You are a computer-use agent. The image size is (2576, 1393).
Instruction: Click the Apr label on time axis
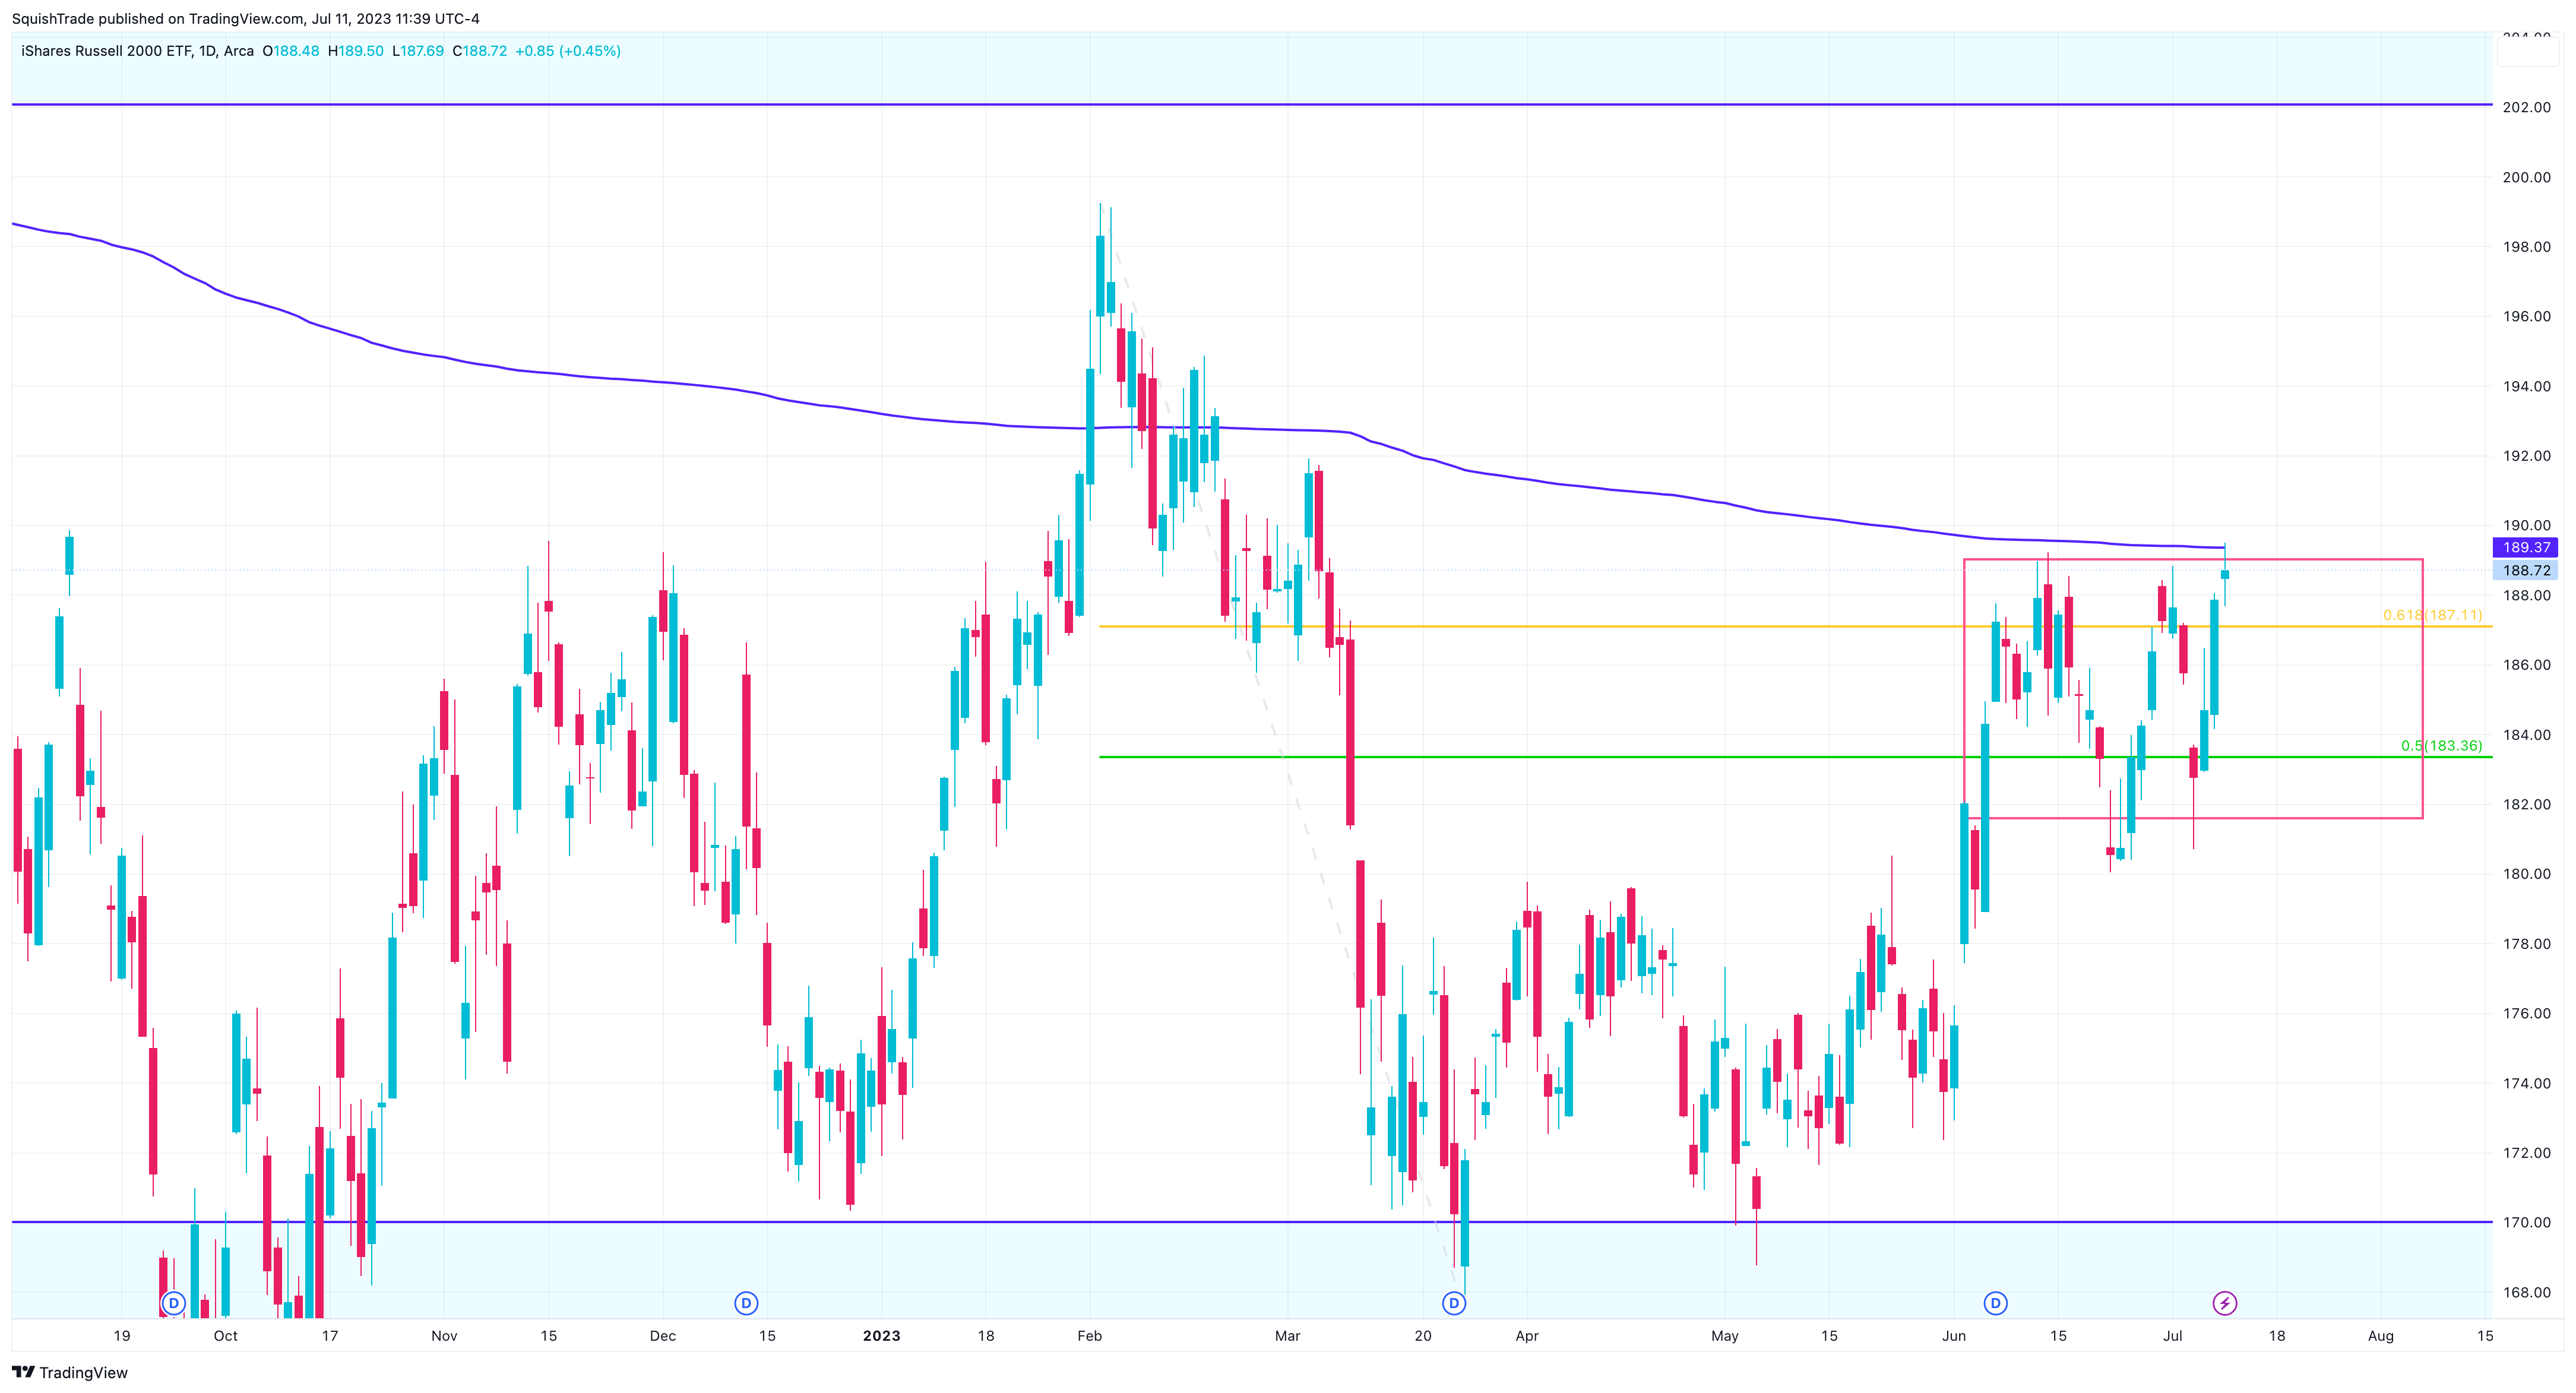(1527, 1336)
